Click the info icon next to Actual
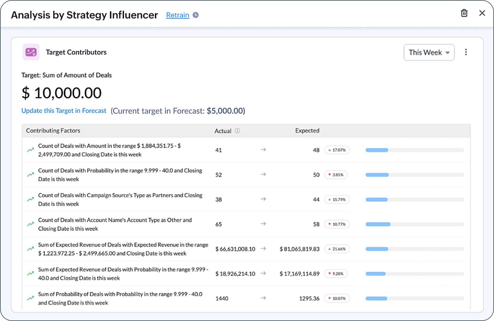 point(237,131)
